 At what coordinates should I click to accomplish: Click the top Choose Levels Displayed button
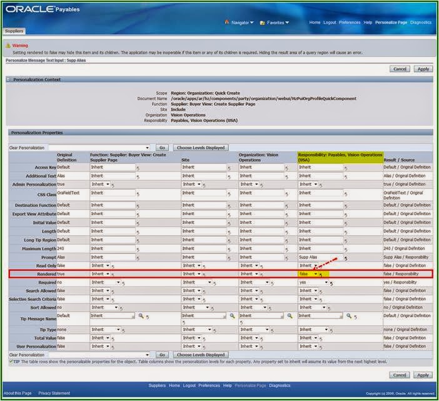201,148
